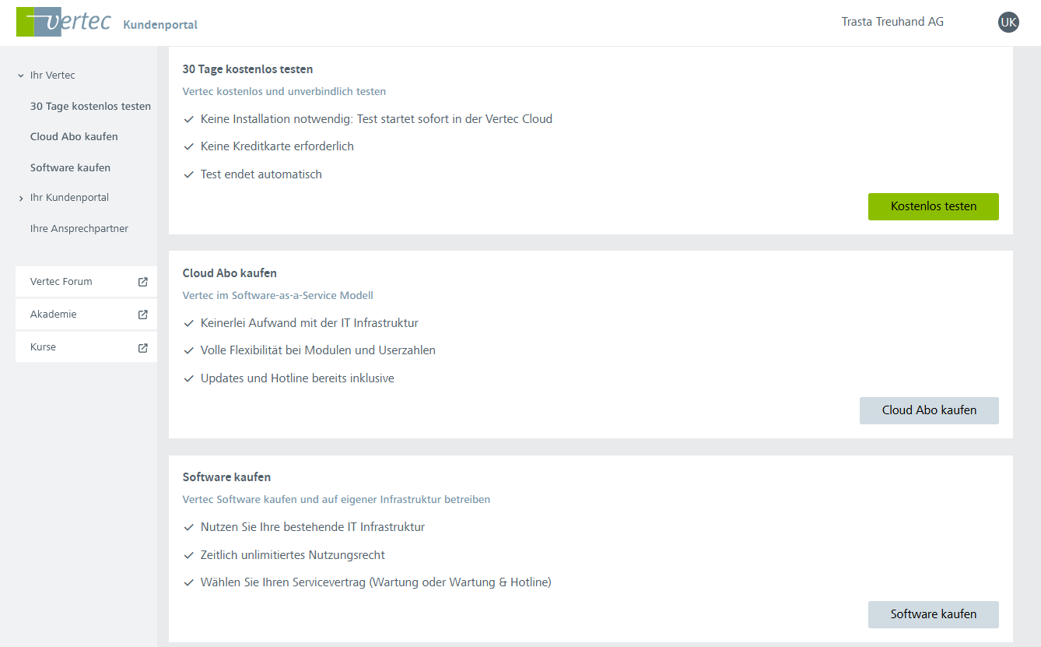
Task: Open the Akademie link
Action: click(x=54, y=315)
